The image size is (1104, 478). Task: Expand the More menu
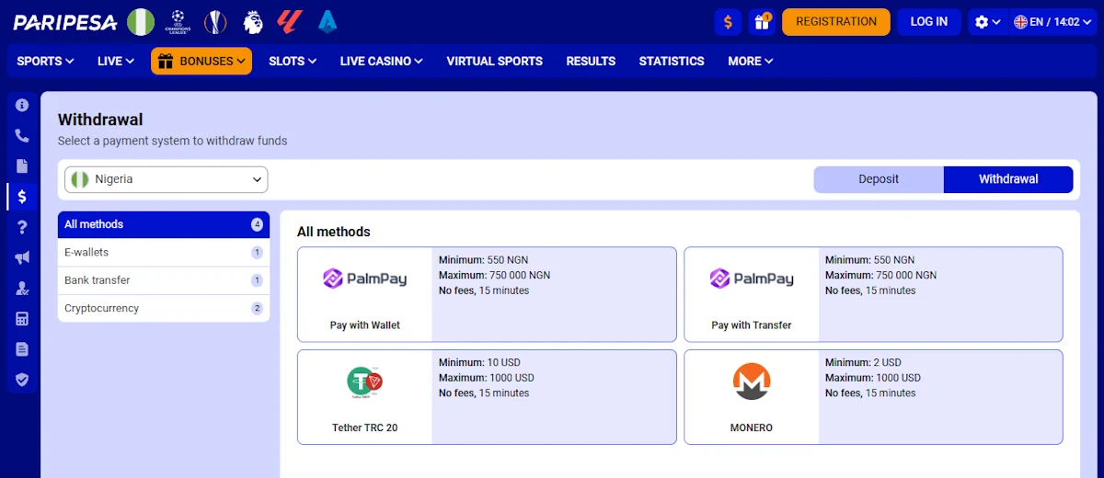(x=750, y=62)
